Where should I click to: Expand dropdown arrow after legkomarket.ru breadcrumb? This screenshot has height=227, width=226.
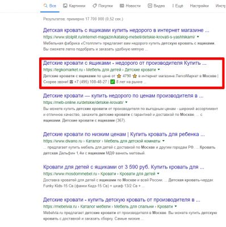158,70
